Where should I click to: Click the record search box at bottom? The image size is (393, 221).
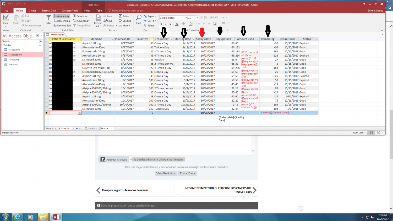(x=107, y=129)
